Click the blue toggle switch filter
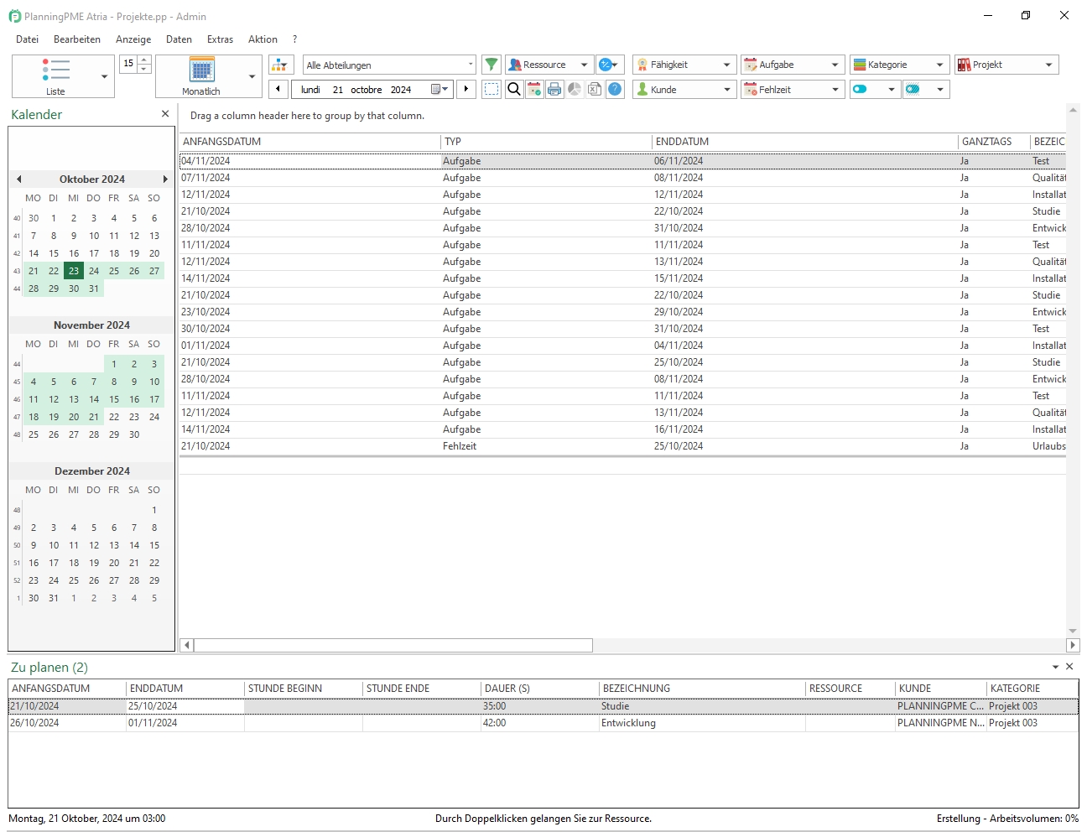The height and width of the screenshot is (832, 1087). (861, 89)
